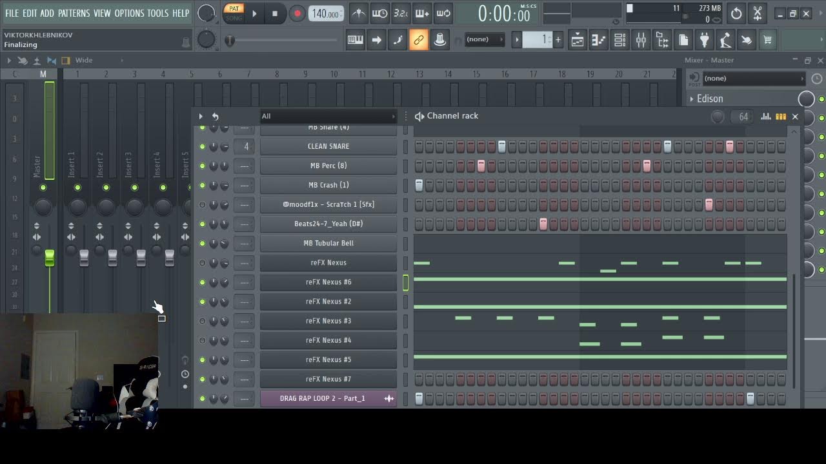Open the tempo tapper
The width and height of the screenshot is (826, 464).
(x=725, y=40)
